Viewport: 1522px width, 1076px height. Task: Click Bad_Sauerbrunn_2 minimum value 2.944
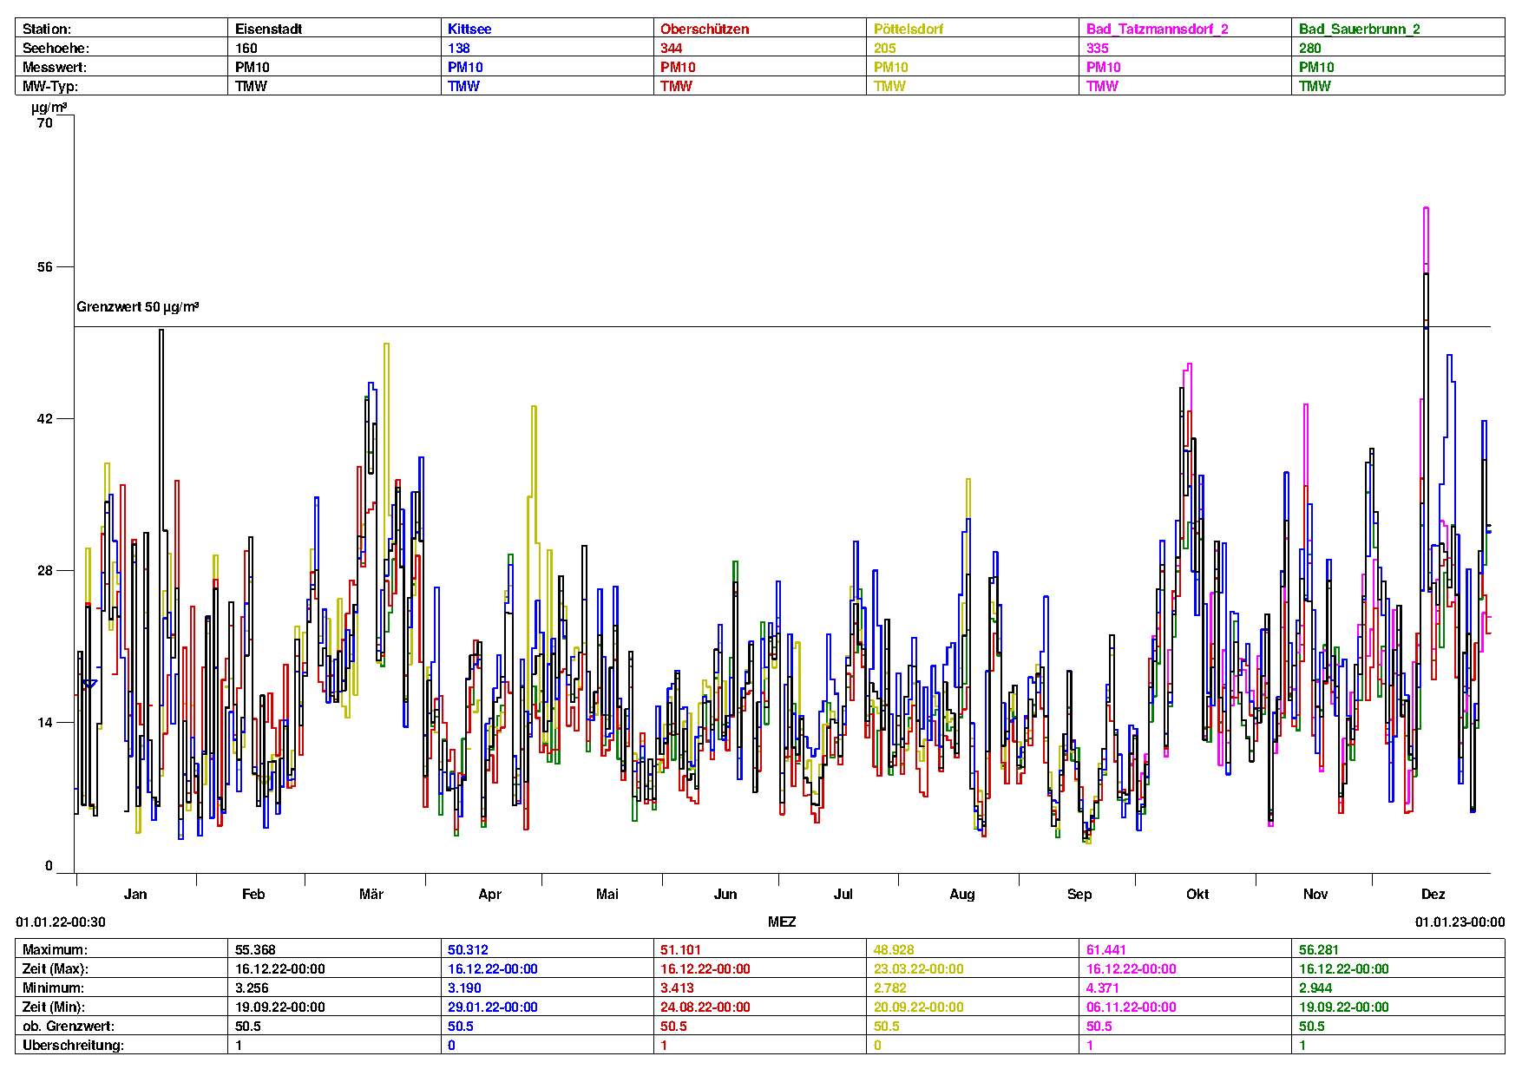(1315, 987)
